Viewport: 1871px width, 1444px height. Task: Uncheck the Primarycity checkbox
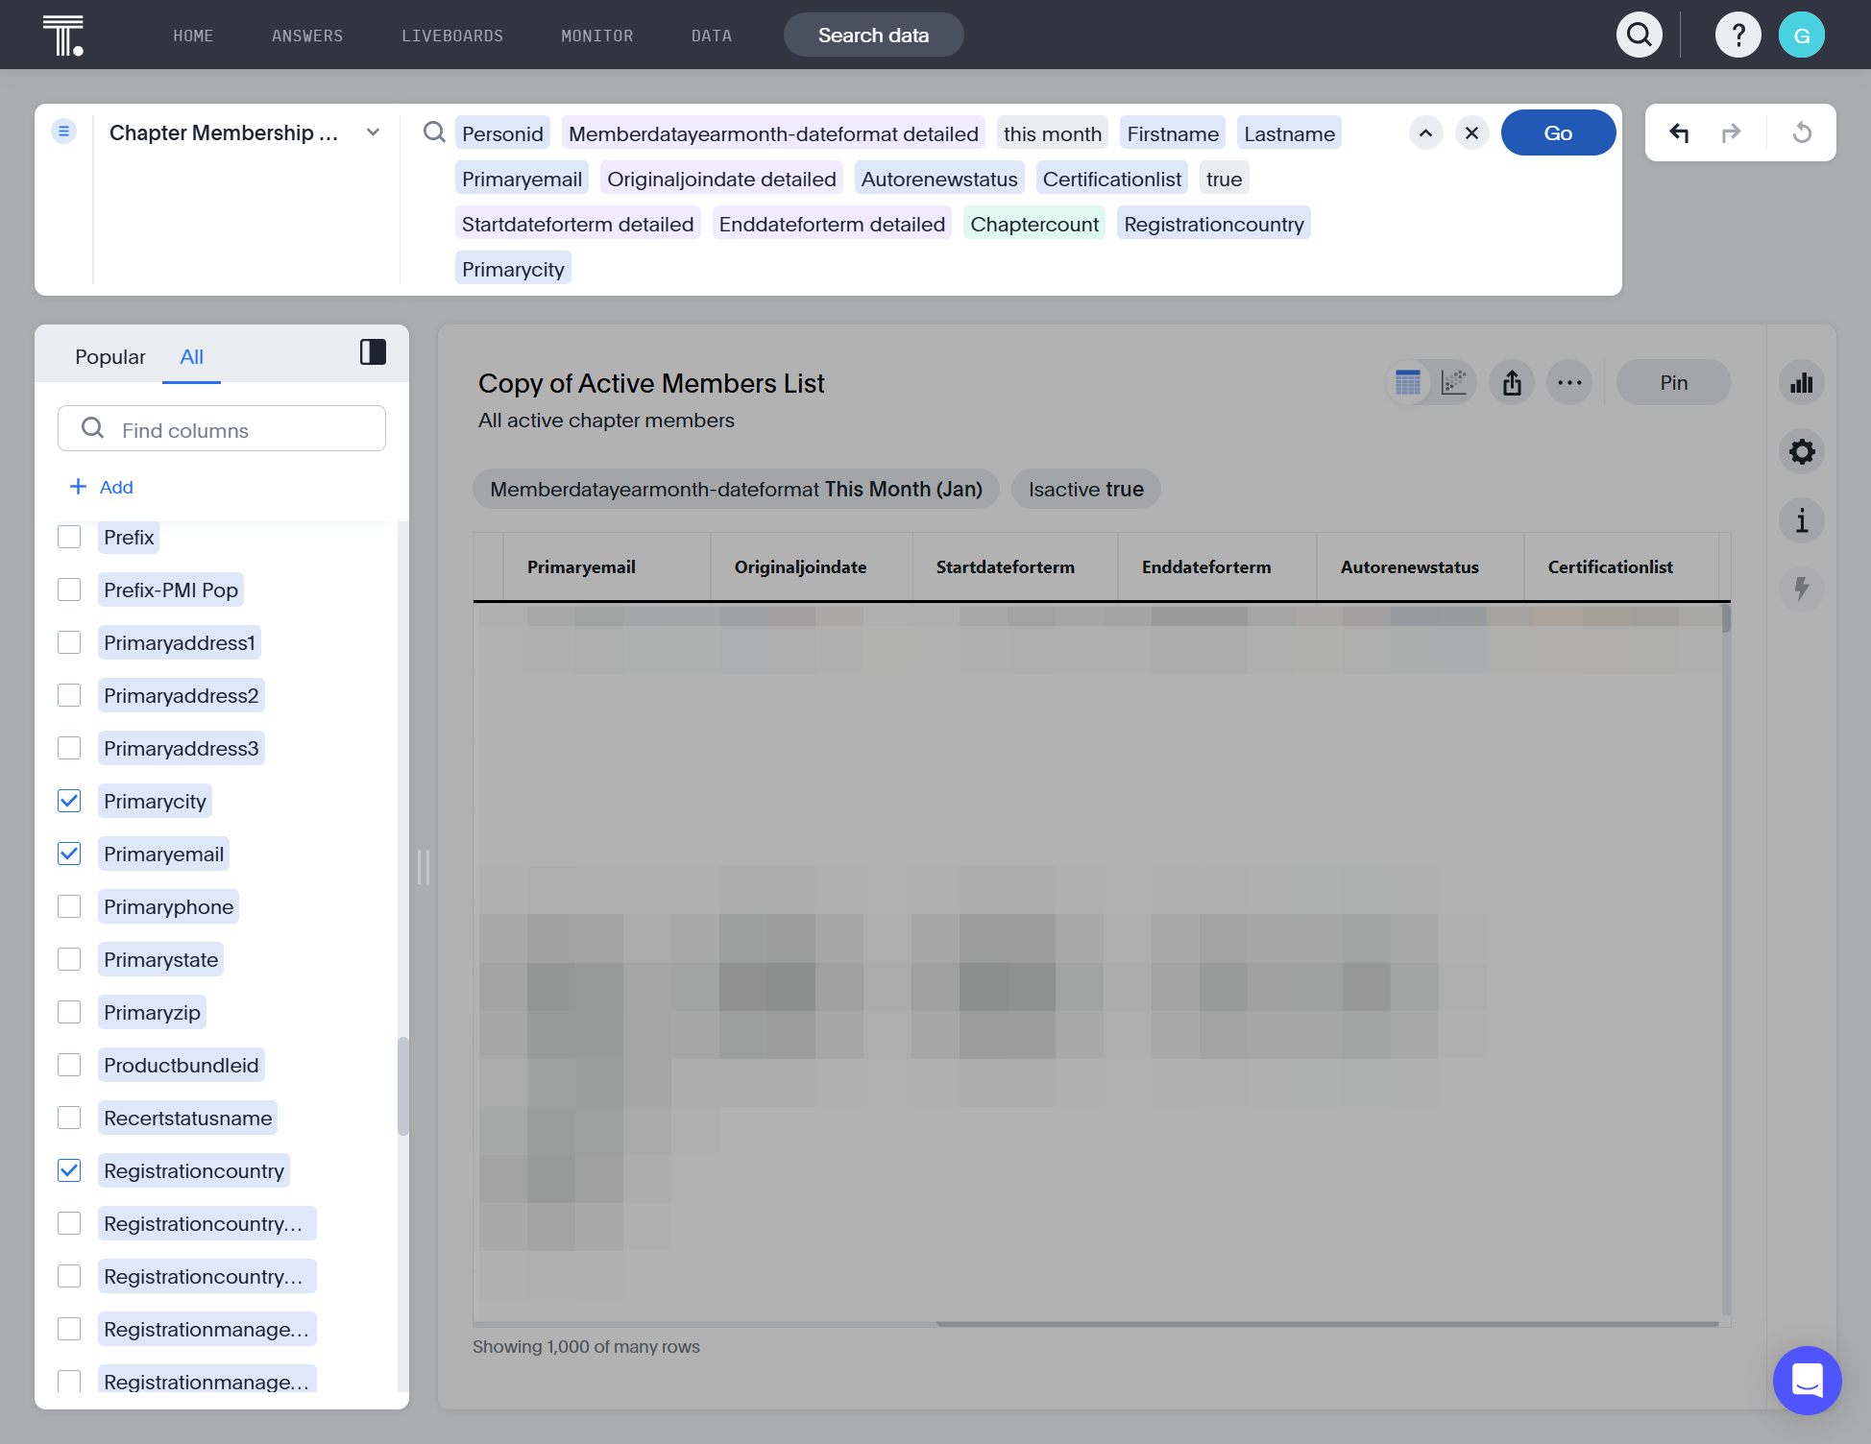pos(69,801)
